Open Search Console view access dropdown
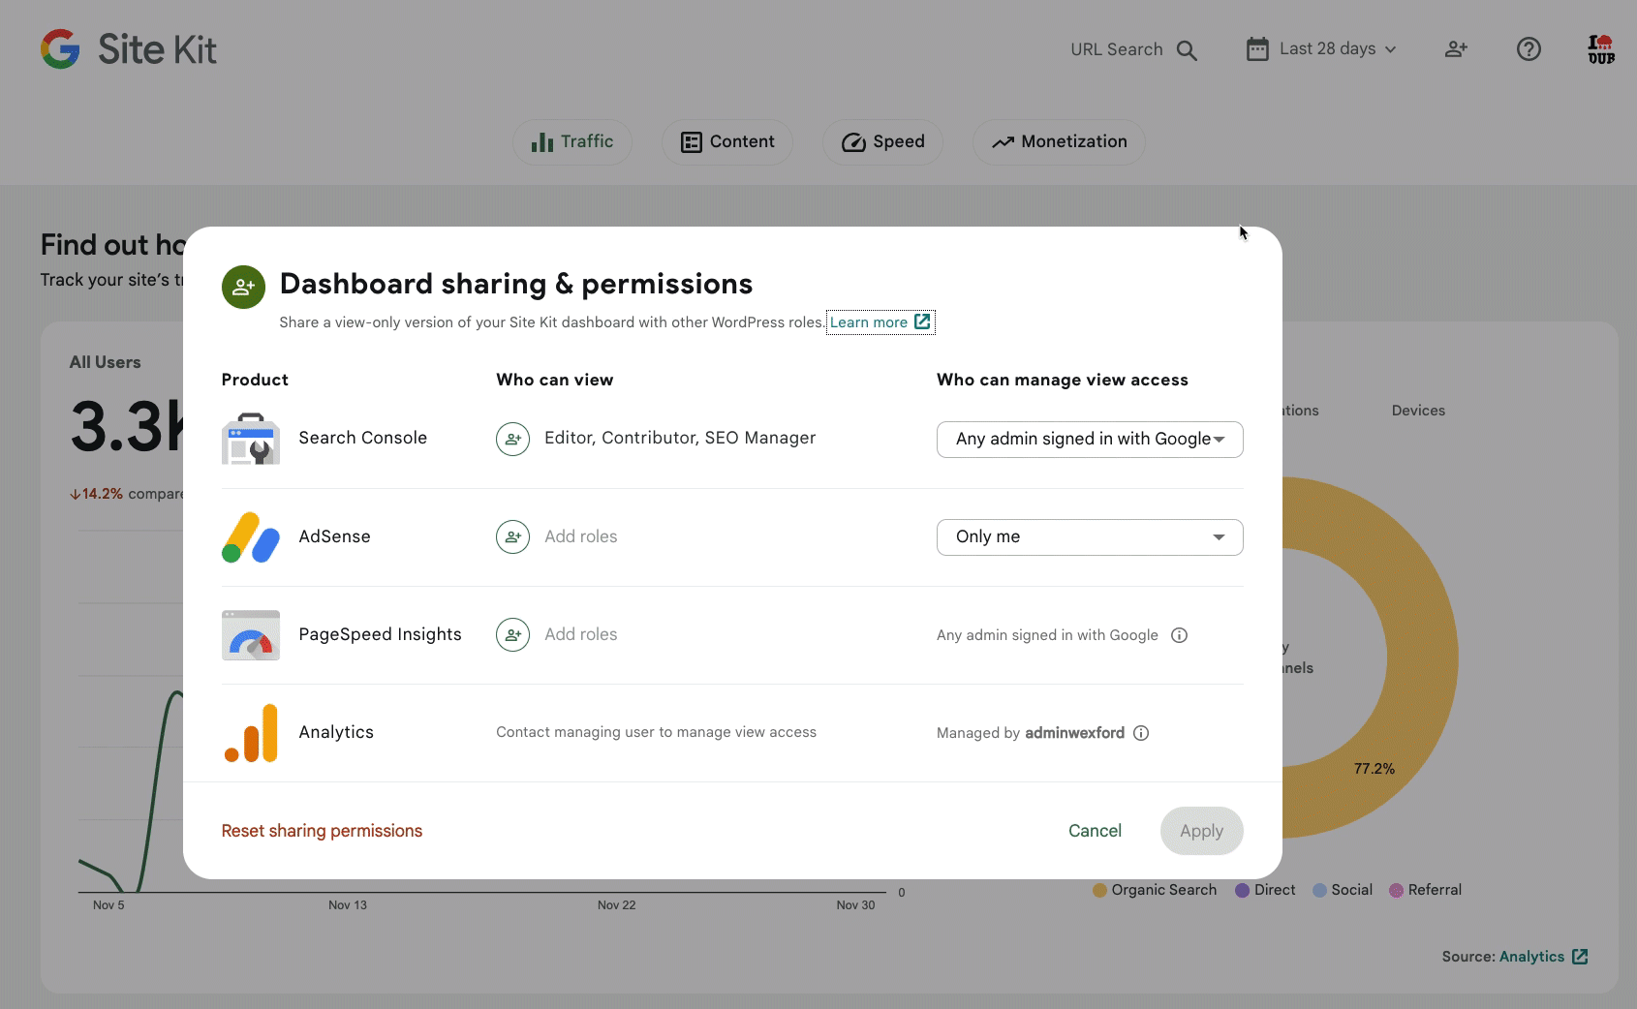Screen dimensions: 1637x1009 click(x=1090, y=440)
